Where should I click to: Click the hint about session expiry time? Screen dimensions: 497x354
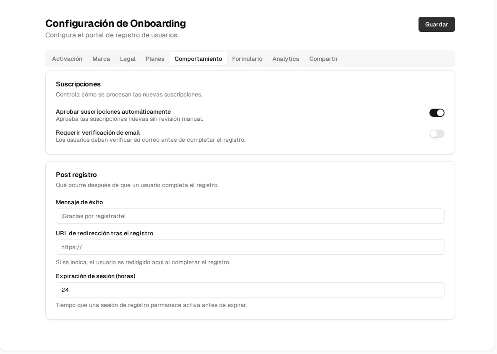tap(152, 305)
